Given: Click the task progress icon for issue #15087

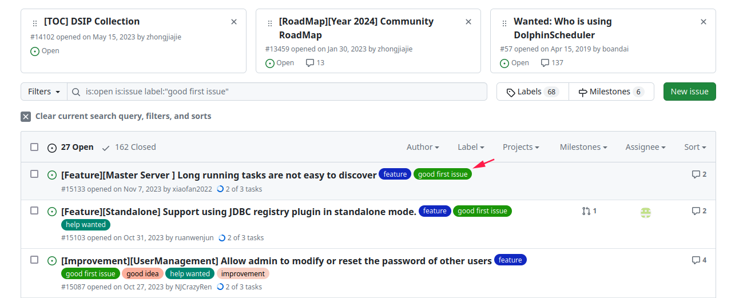Looking at the screenshot, I should click(x=220, y=287).
